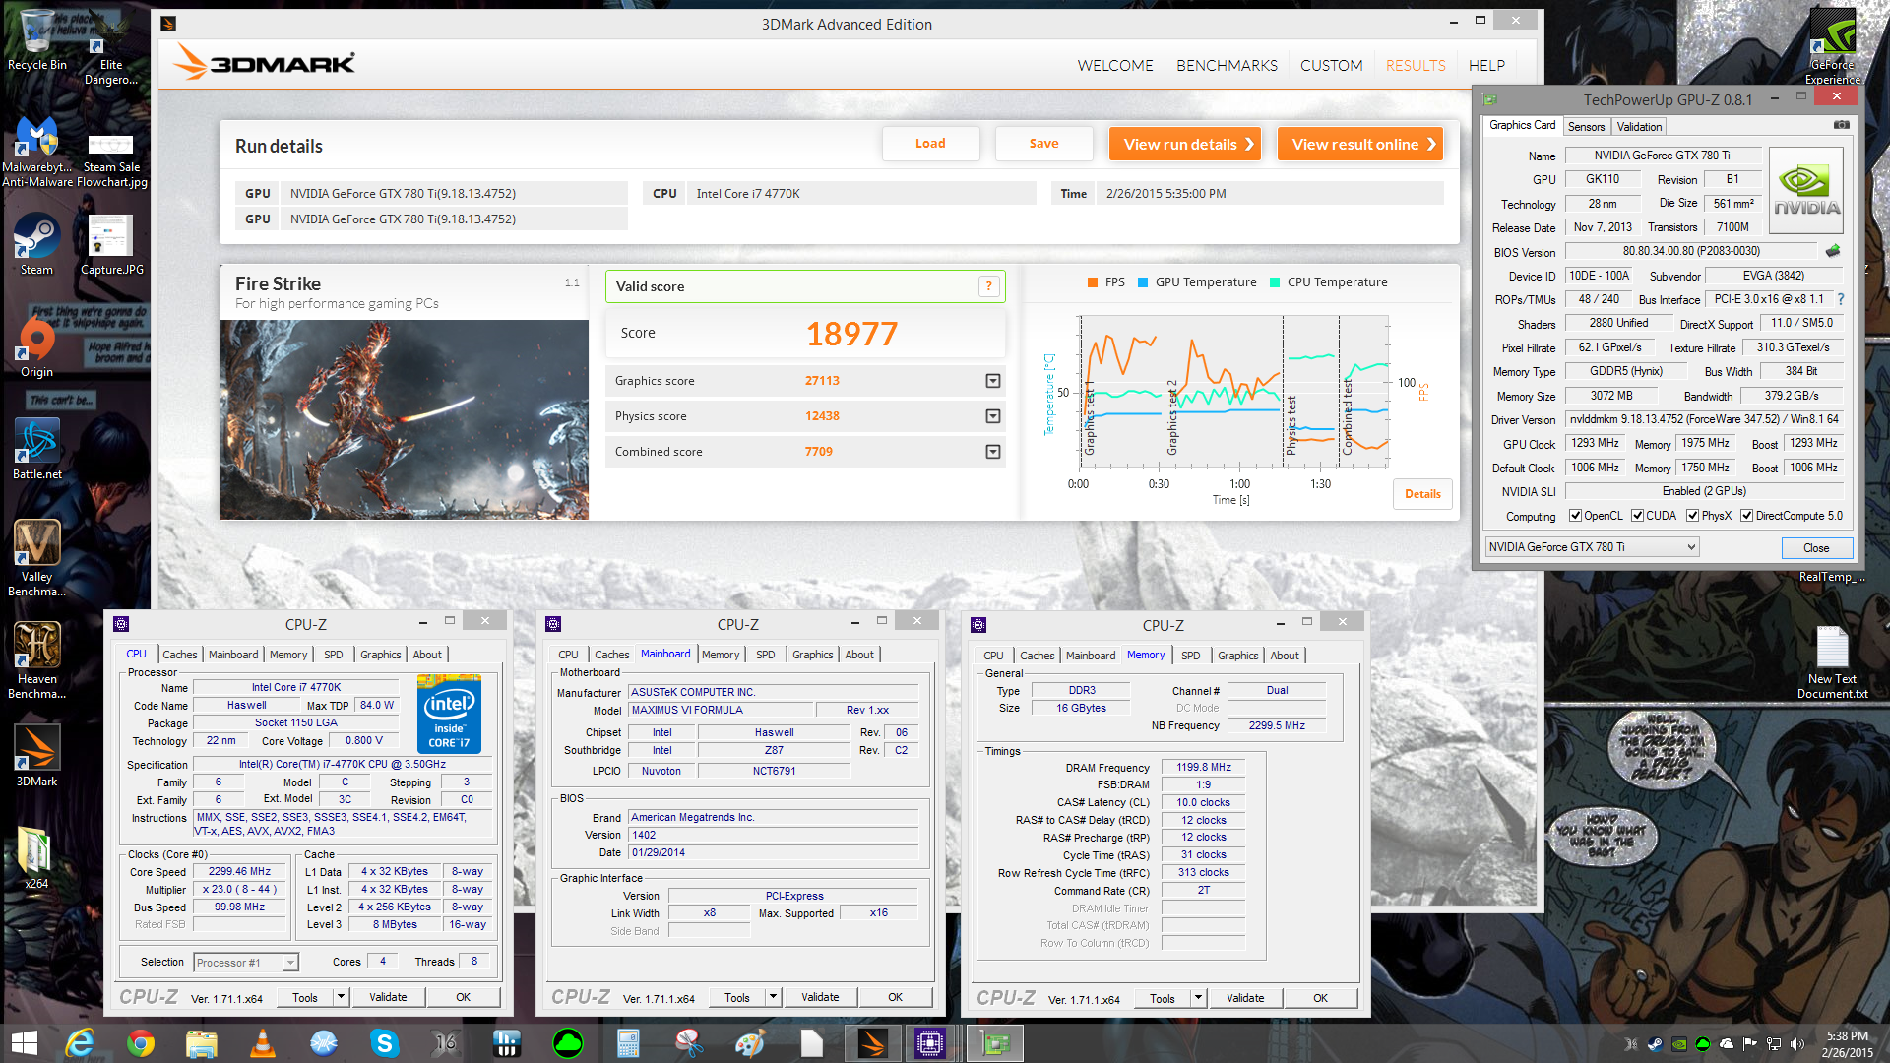
Task: Open Internet Explorer from taskbar
Action: click(80, 1043)
